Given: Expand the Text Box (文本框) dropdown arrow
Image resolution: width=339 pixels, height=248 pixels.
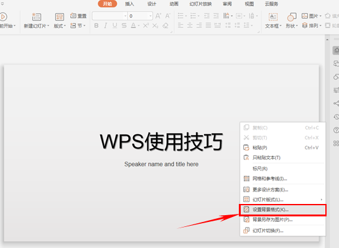Looking at the screenshot, I should click(281, 26).
